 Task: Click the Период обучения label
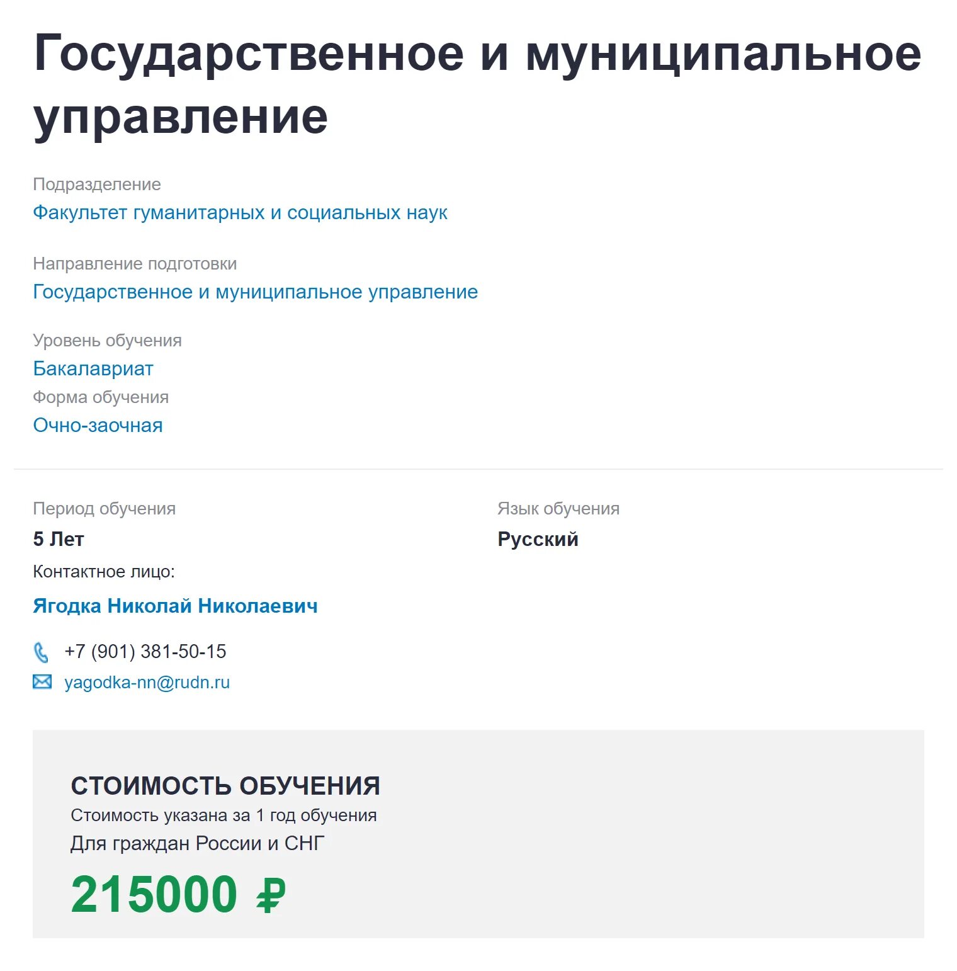pyautogui.click(x=104, y=509)
